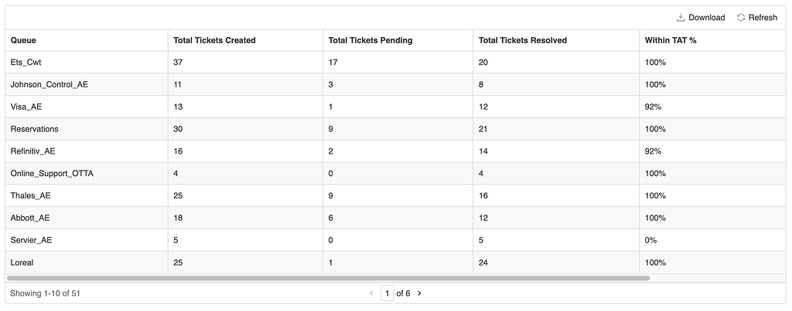Select the Visa_AE queue cell

tap(27, 106)
